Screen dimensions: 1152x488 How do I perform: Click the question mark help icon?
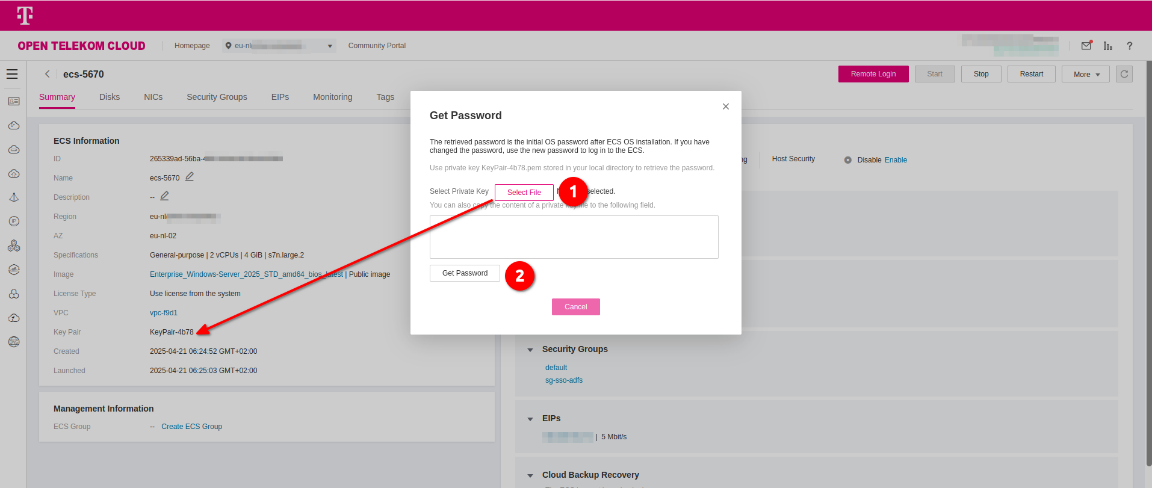[x=1129, y=46]
